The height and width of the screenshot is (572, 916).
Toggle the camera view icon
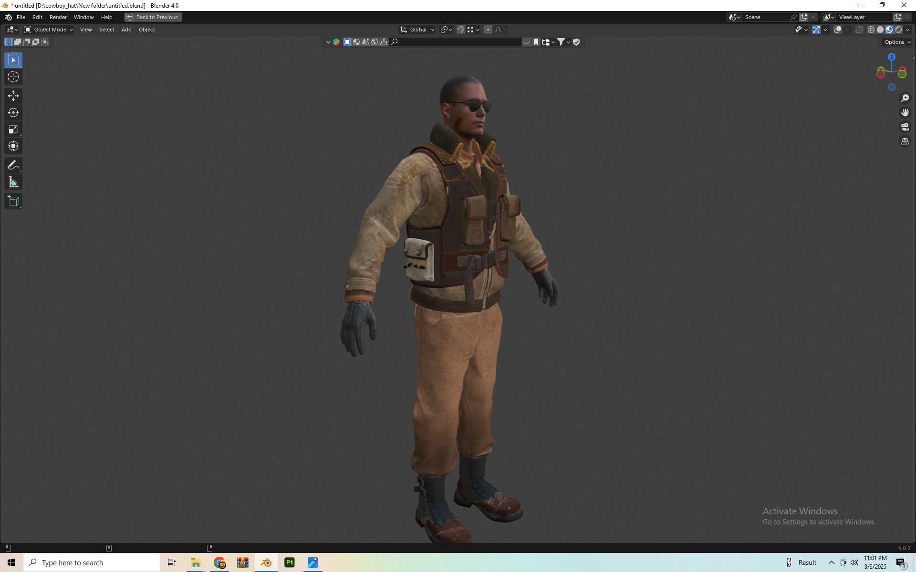(x=905, y=127)
